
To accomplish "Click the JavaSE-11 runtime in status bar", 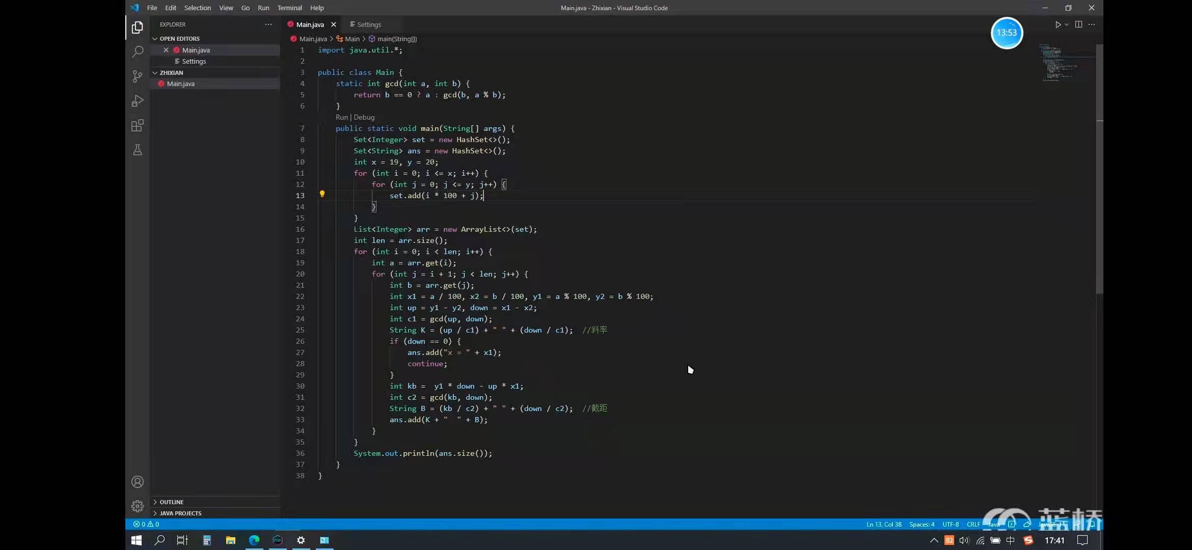I will pyautogui.click(x=1051, y=524).
